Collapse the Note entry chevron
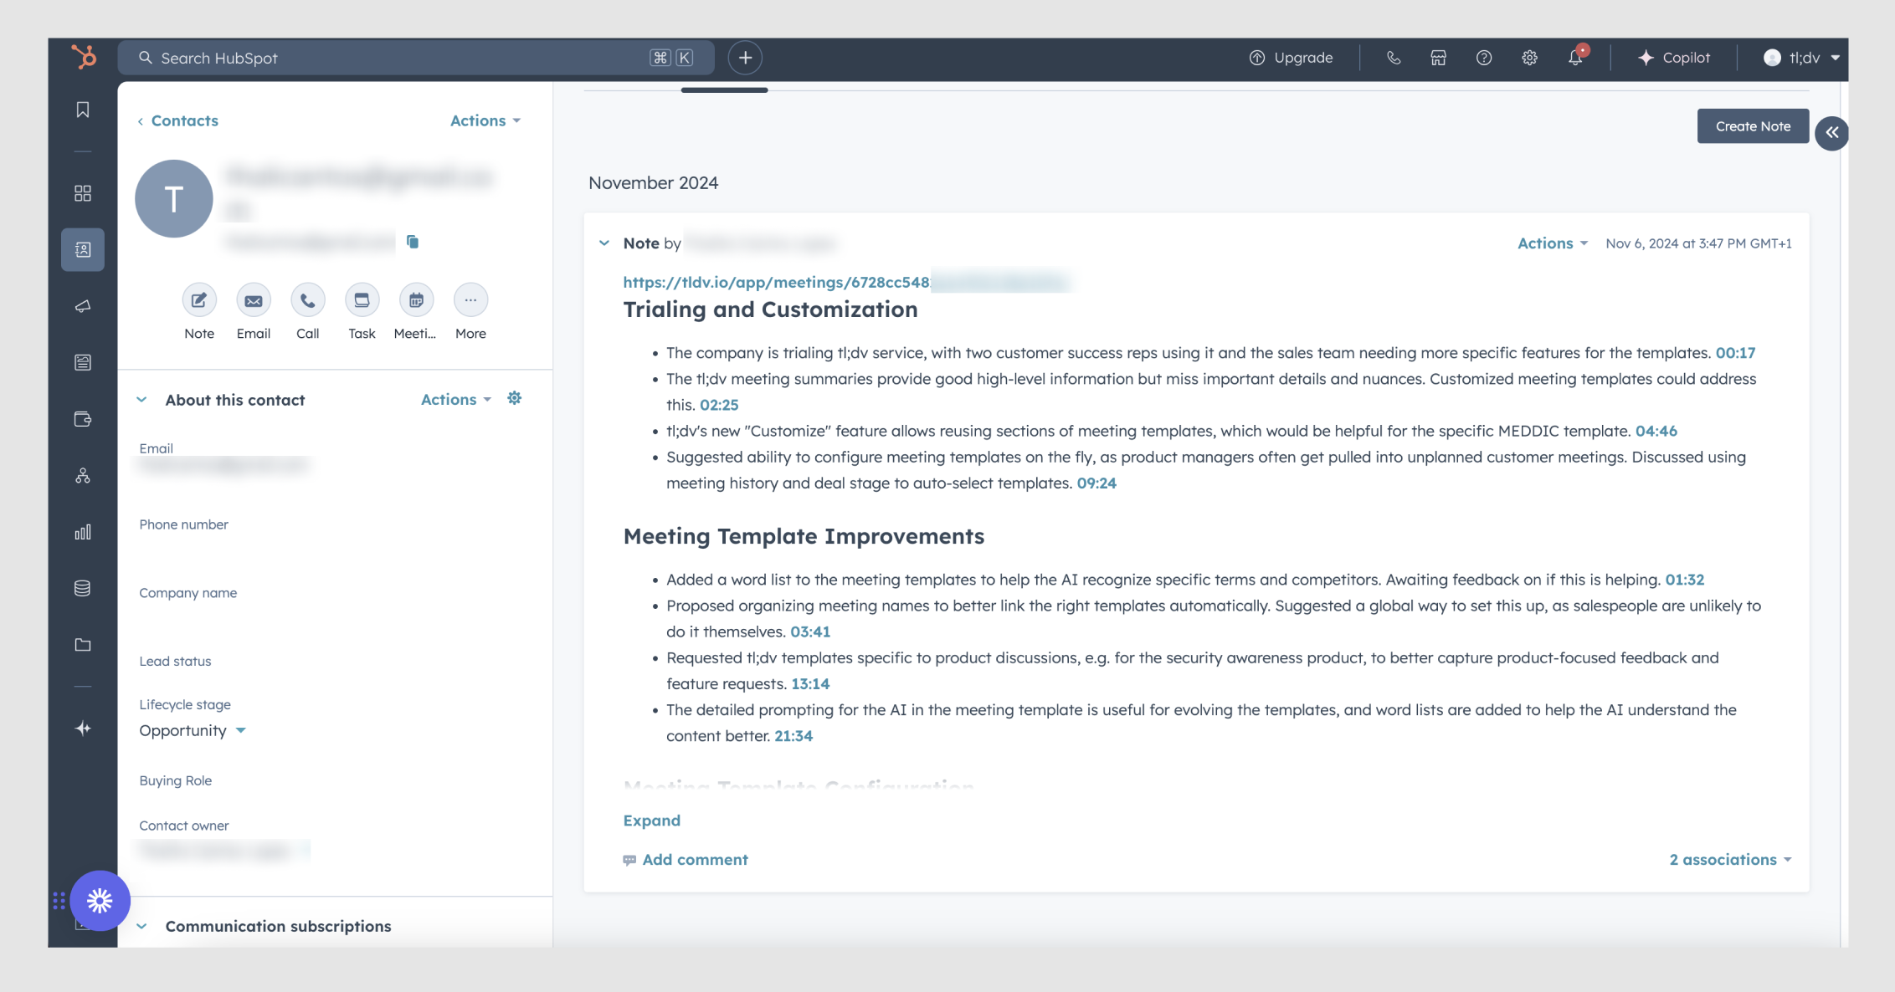The width and height of the screenshot is (1895, 992). point(604,243)
